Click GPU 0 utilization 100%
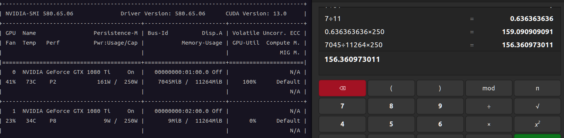This screenshot has width=564, height=138. pyautogui.click(x=249, y=82)
